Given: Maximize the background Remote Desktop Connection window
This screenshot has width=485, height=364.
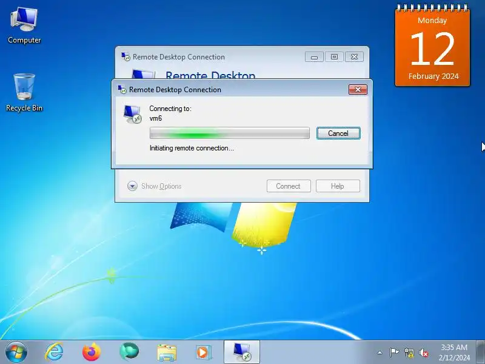Looking at the screenshot, I should pos(334,57).
